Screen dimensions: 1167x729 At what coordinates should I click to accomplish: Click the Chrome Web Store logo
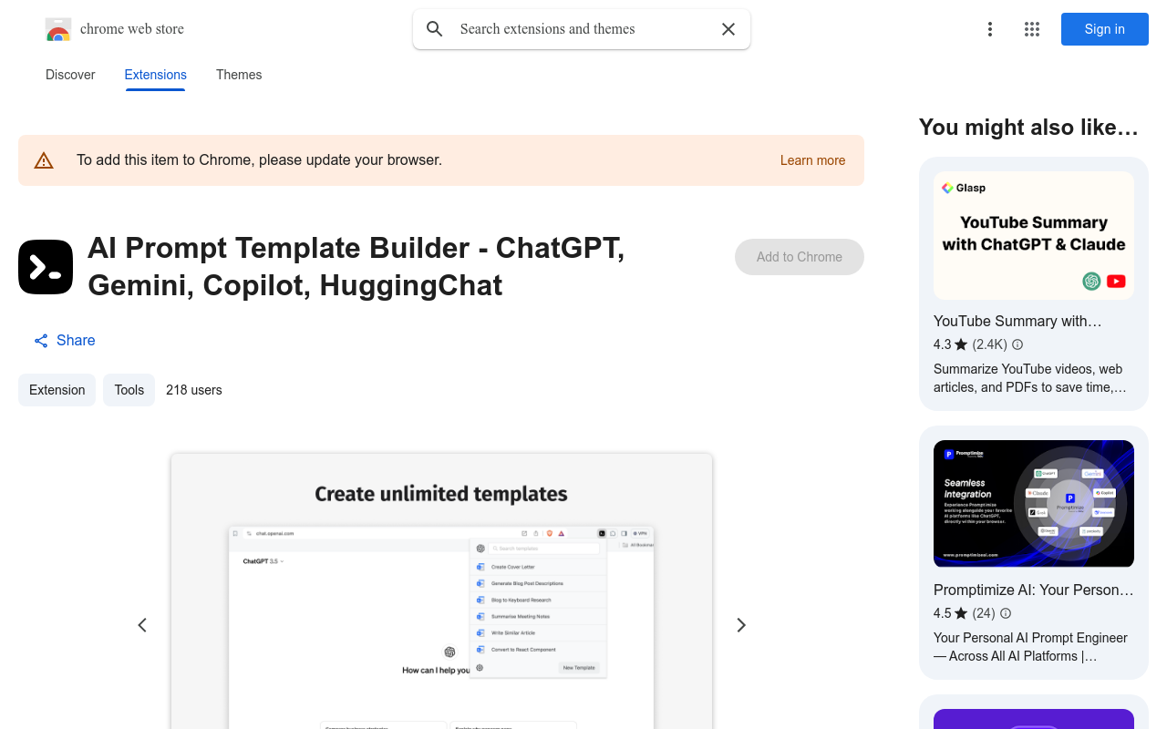[58, 29]
